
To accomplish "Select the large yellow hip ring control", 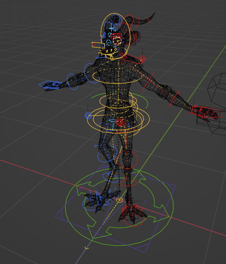I will coord(118,119).
